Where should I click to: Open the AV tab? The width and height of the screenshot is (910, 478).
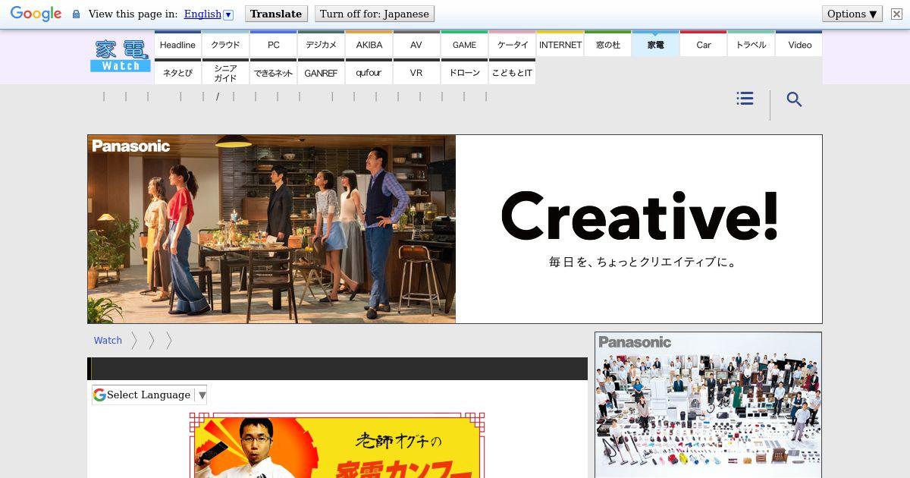pyautogui.click(x=416, y=44)
